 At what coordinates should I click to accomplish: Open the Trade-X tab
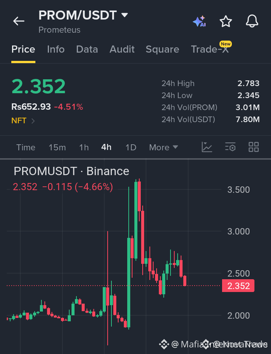pos(210,49)
